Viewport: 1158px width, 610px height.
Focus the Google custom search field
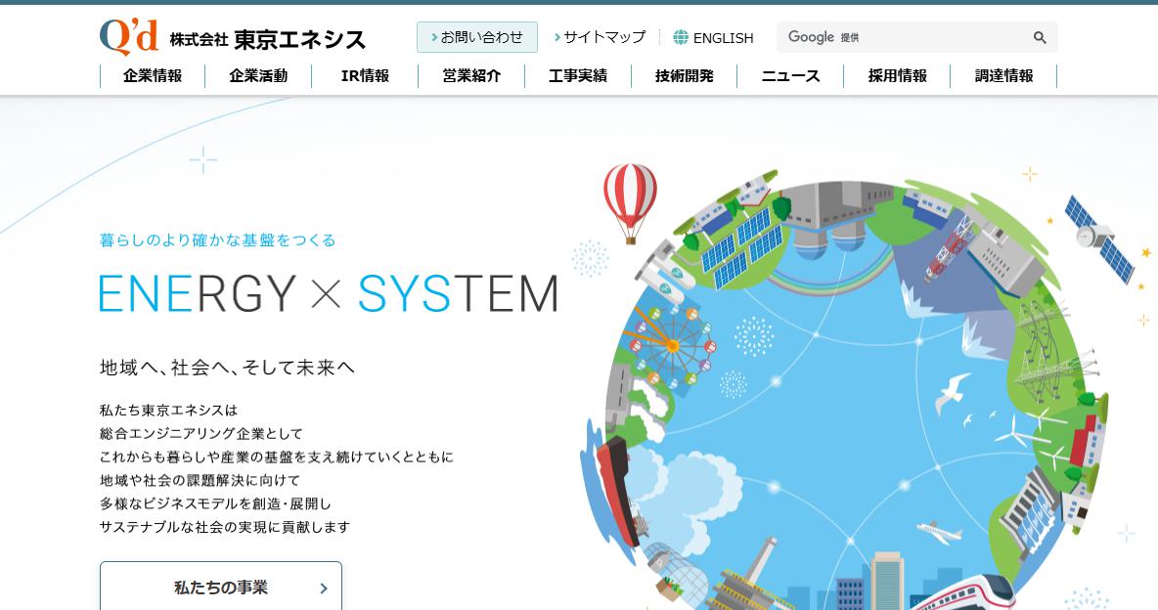(903, 37)
